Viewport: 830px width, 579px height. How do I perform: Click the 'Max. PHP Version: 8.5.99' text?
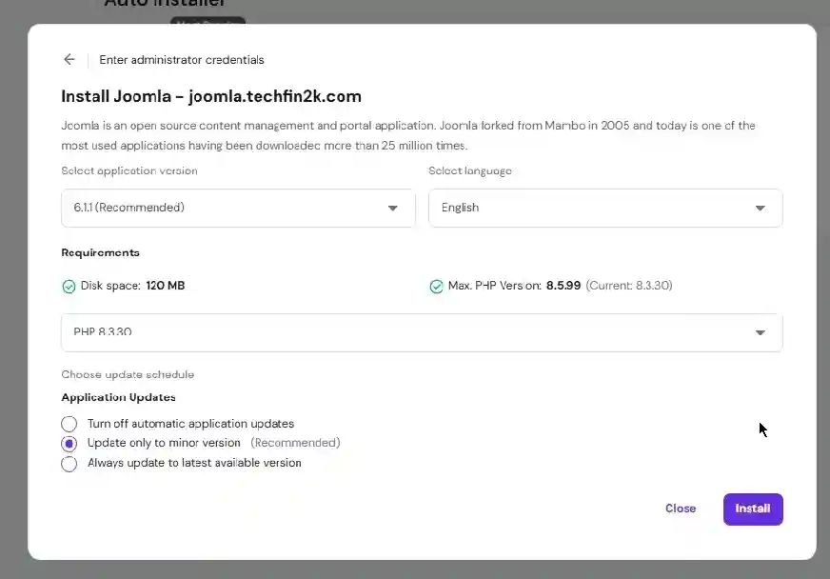[514, 286]
